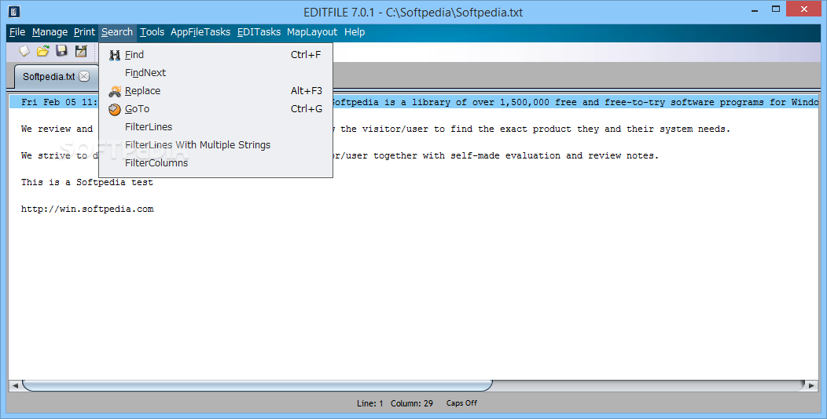The height and width of the screenshot is (419, 827).
Task: Click the EDITFILE application icon in title bar
Action: coord(13,11)
